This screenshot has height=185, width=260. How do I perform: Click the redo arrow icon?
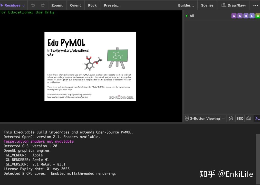[x=42, y=5]
